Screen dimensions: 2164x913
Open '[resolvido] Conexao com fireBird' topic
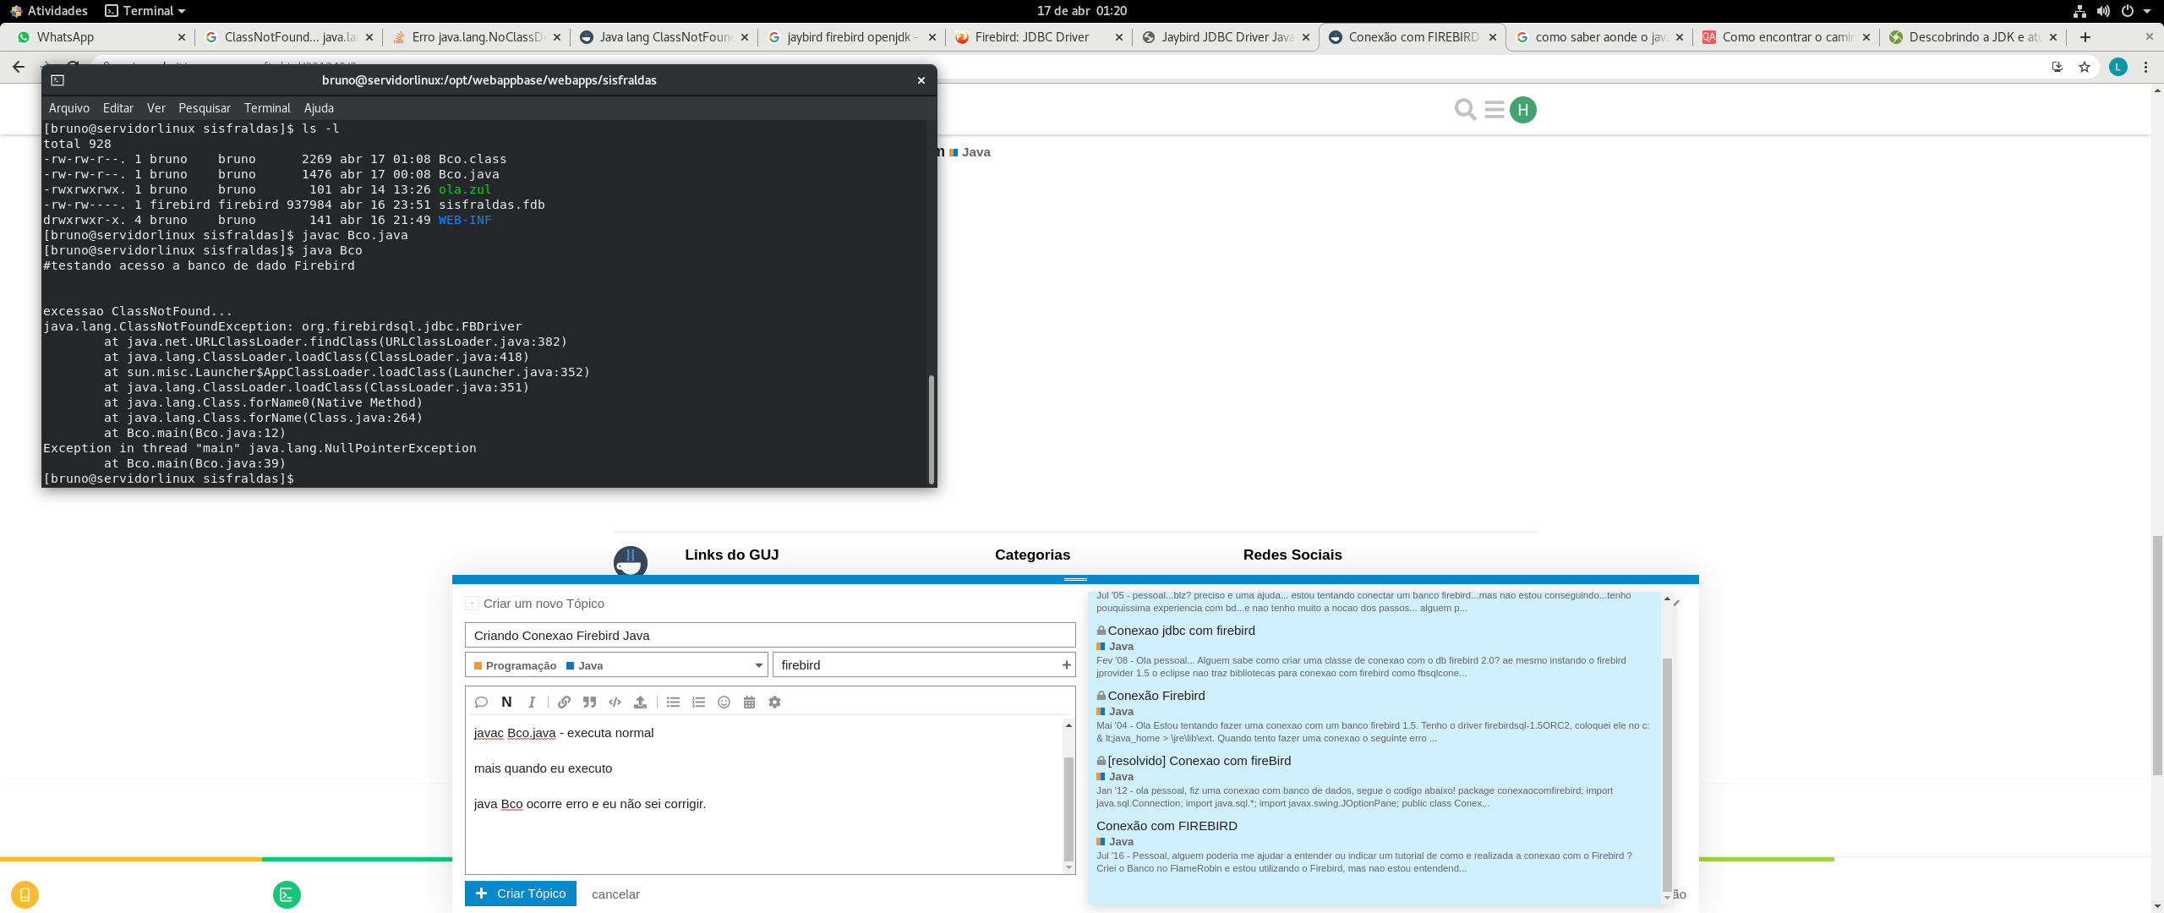tap(1199, 761)
